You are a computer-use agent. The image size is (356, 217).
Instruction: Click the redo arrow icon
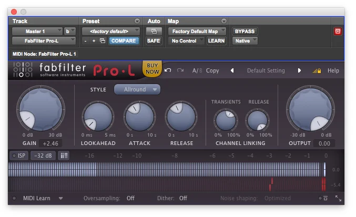(x=180, y=70)
